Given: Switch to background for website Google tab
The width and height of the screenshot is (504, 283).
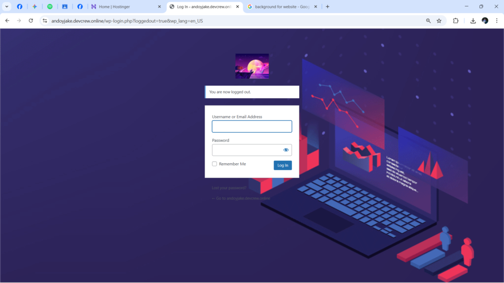Looking at the screenshot, I should pyautogui.click(x=282, y=6).
